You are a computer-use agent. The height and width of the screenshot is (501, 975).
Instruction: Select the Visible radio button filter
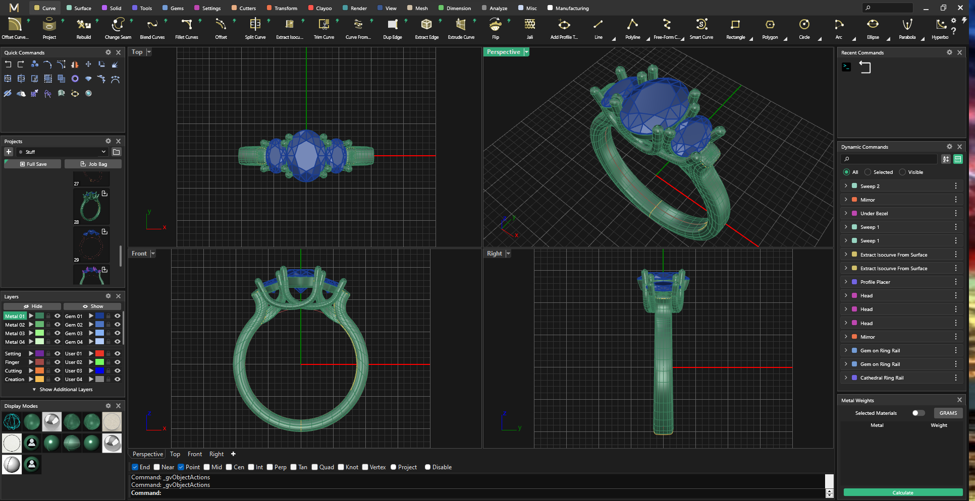(902, 172)
